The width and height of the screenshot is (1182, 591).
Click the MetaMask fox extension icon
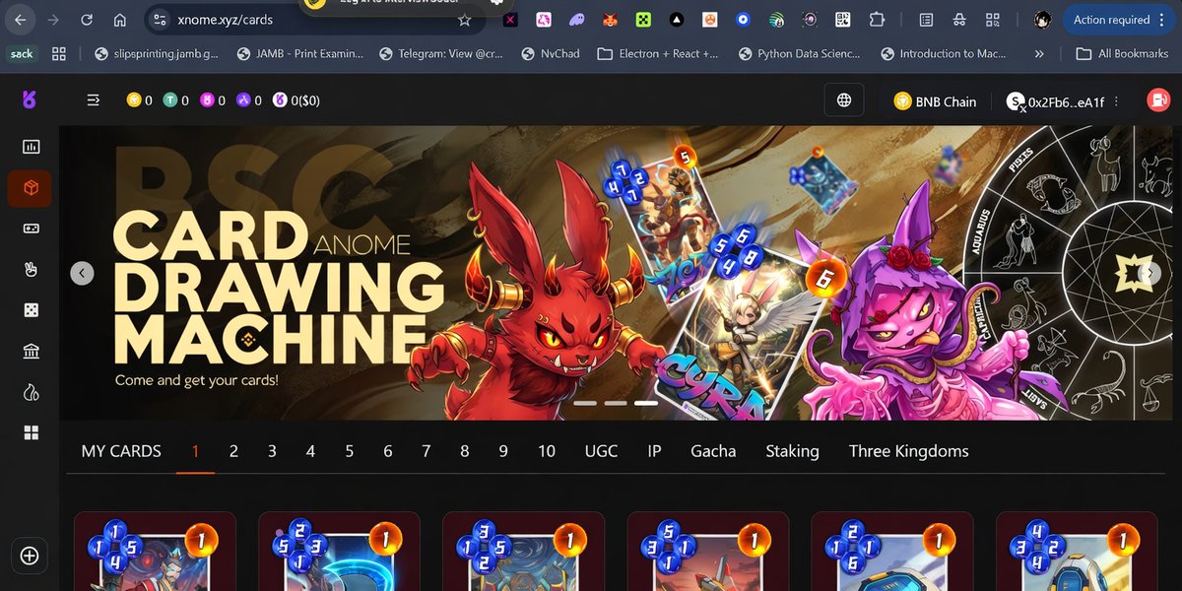610,19
